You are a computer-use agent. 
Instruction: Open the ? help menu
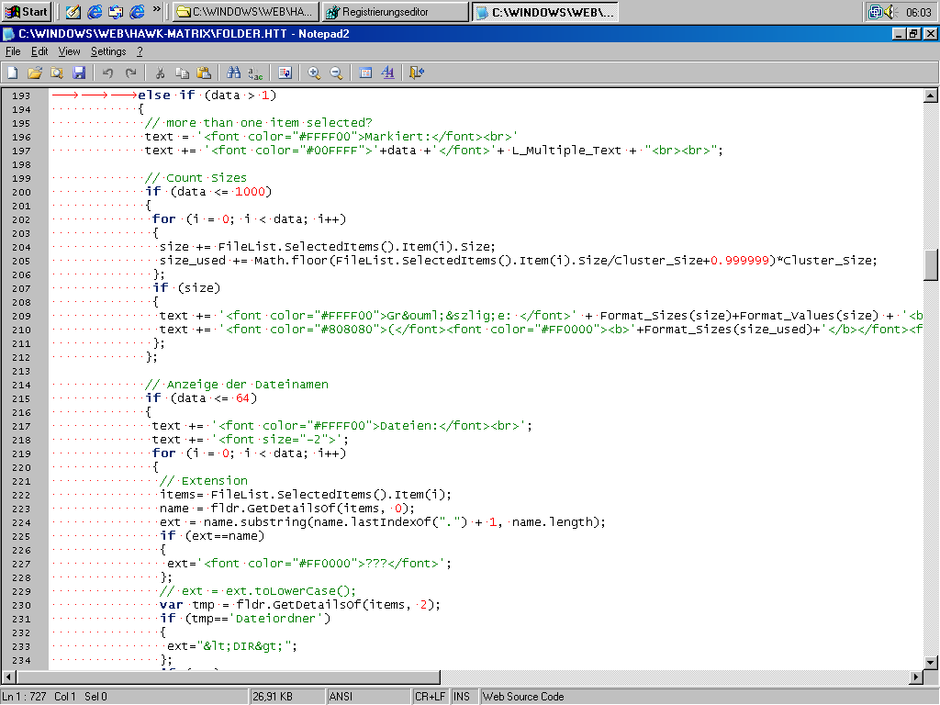tap(140, 51)
